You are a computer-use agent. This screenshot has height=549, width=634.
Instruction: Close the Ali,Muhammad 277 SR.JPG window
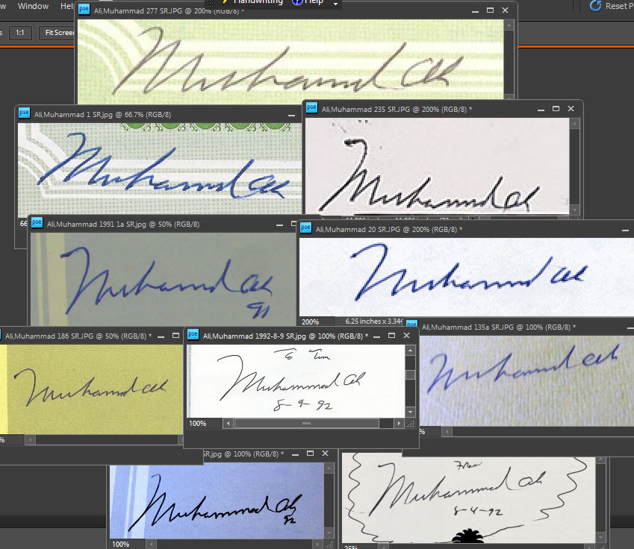coord(505,10)
